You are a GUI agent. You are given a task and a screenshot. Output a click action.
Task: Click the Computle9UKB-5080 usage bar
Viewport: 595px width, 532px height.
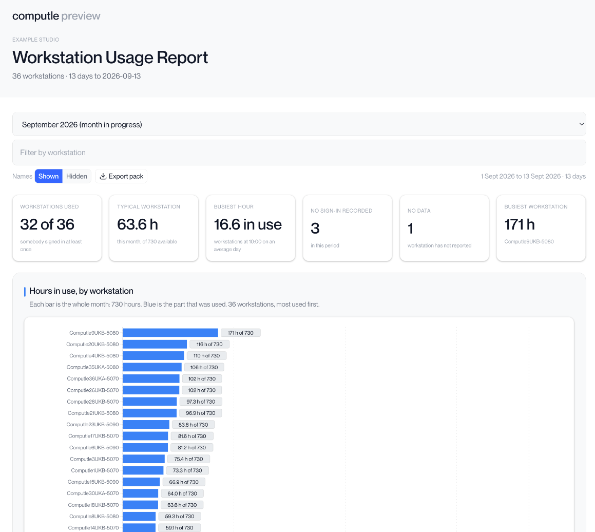[x=170, y=333]
